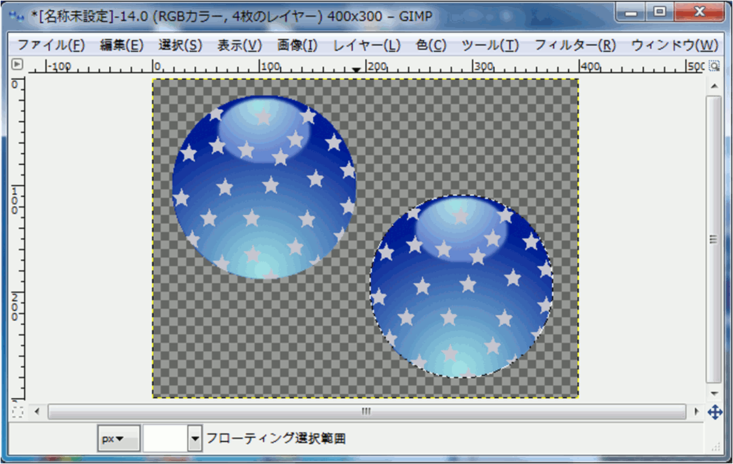Click the vertical scrollbar thumb

(x=714, y=239)
